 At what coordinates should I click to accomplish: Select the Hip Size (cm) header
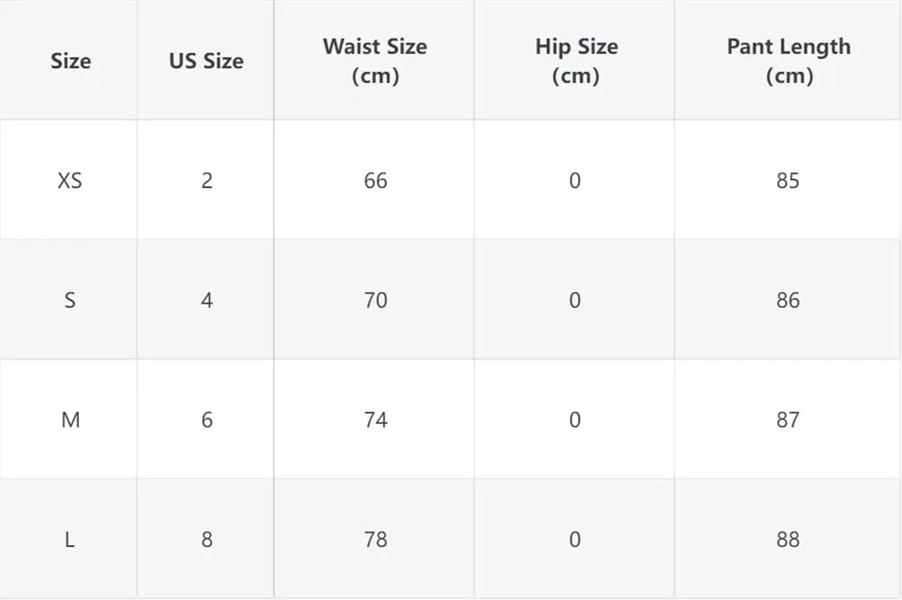tap(576, 61)
